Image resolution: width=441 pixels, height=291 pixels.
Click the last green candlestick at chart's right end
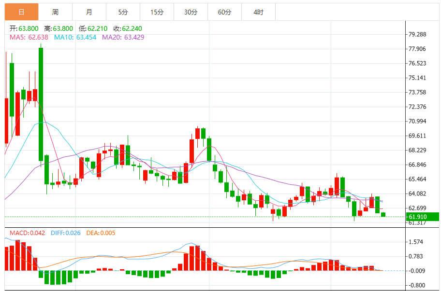(x=383, y=215)
